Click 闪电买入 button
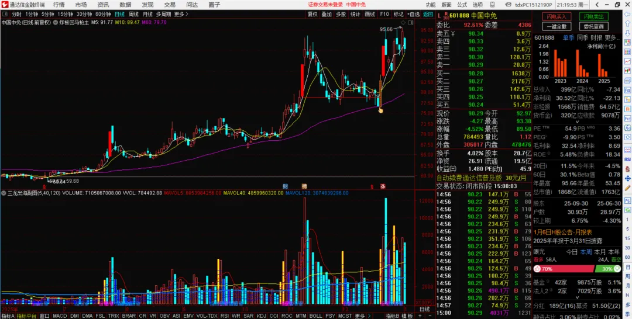632x319 pixels. click(x=557, y=16)
